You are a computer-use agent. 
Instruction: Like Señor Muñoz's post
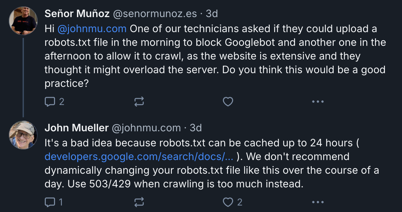(228, 101)
